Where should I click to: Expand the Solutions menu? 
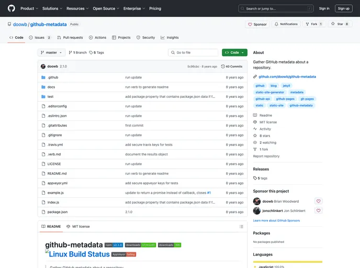pyautogui.click(x=52, y=8)
